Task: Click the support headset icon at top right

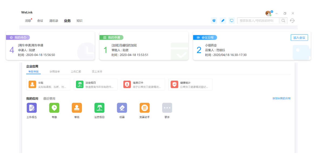Action: [x=292, y=20]
